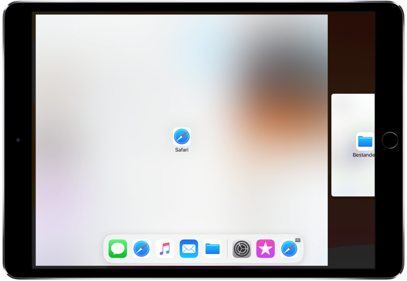Launch the Music app in dock

[x=165, y=248]
